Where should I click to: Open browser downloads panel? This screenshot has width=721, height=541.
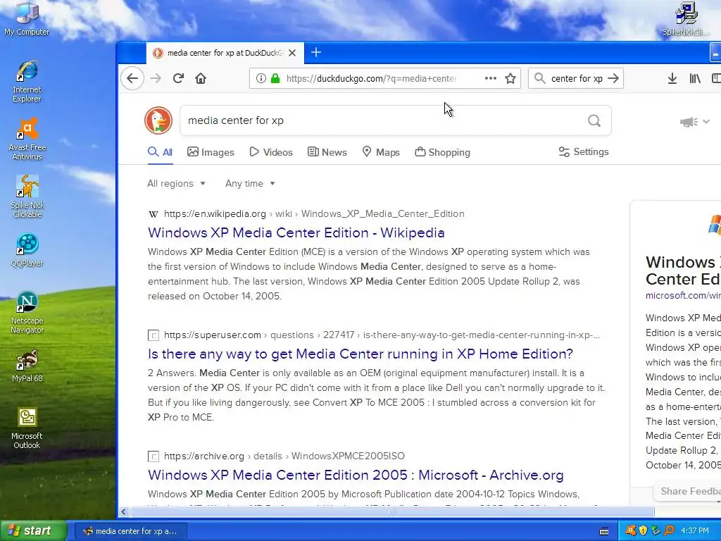(672, 79)
